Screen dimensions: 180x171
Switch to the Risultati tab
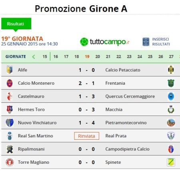[16, 24]
